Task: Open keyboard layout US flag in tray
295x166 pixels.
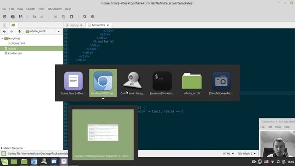Action: (266, 162)
